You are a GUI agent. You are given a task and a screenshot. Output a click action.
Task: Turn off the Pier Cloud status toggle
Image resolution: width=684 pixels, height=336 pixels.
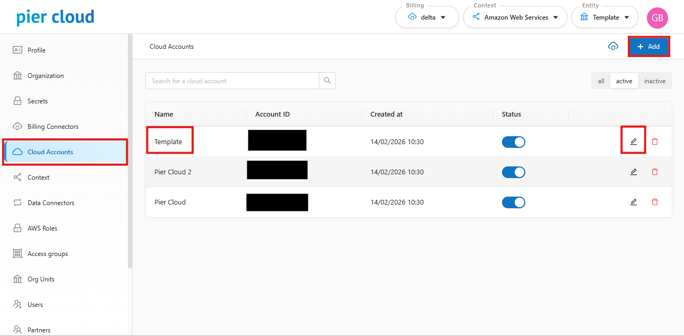click(513, 202)
